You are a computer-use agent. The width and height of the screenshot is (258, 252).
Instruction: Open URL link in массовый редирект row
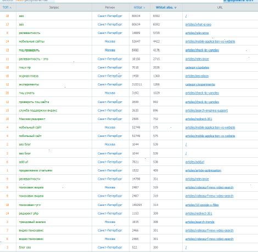tap(199, 119)
